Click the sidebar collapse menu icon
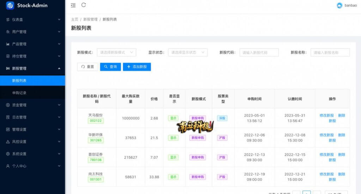 coord(73,5)
